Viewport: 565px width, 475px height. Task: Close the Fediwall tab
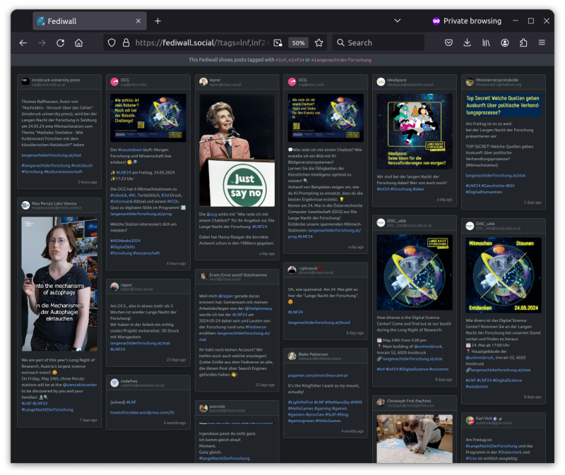[x=138, y=21]
